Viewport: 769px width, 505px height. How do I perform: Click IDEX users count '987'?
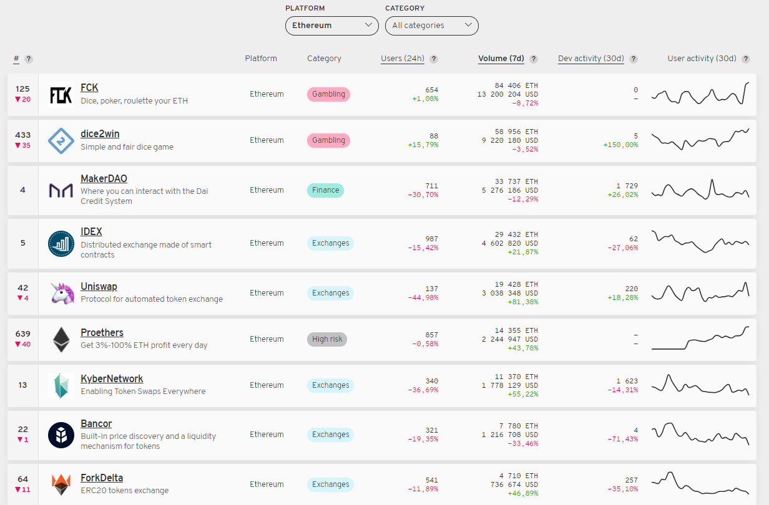click(431, 239)
